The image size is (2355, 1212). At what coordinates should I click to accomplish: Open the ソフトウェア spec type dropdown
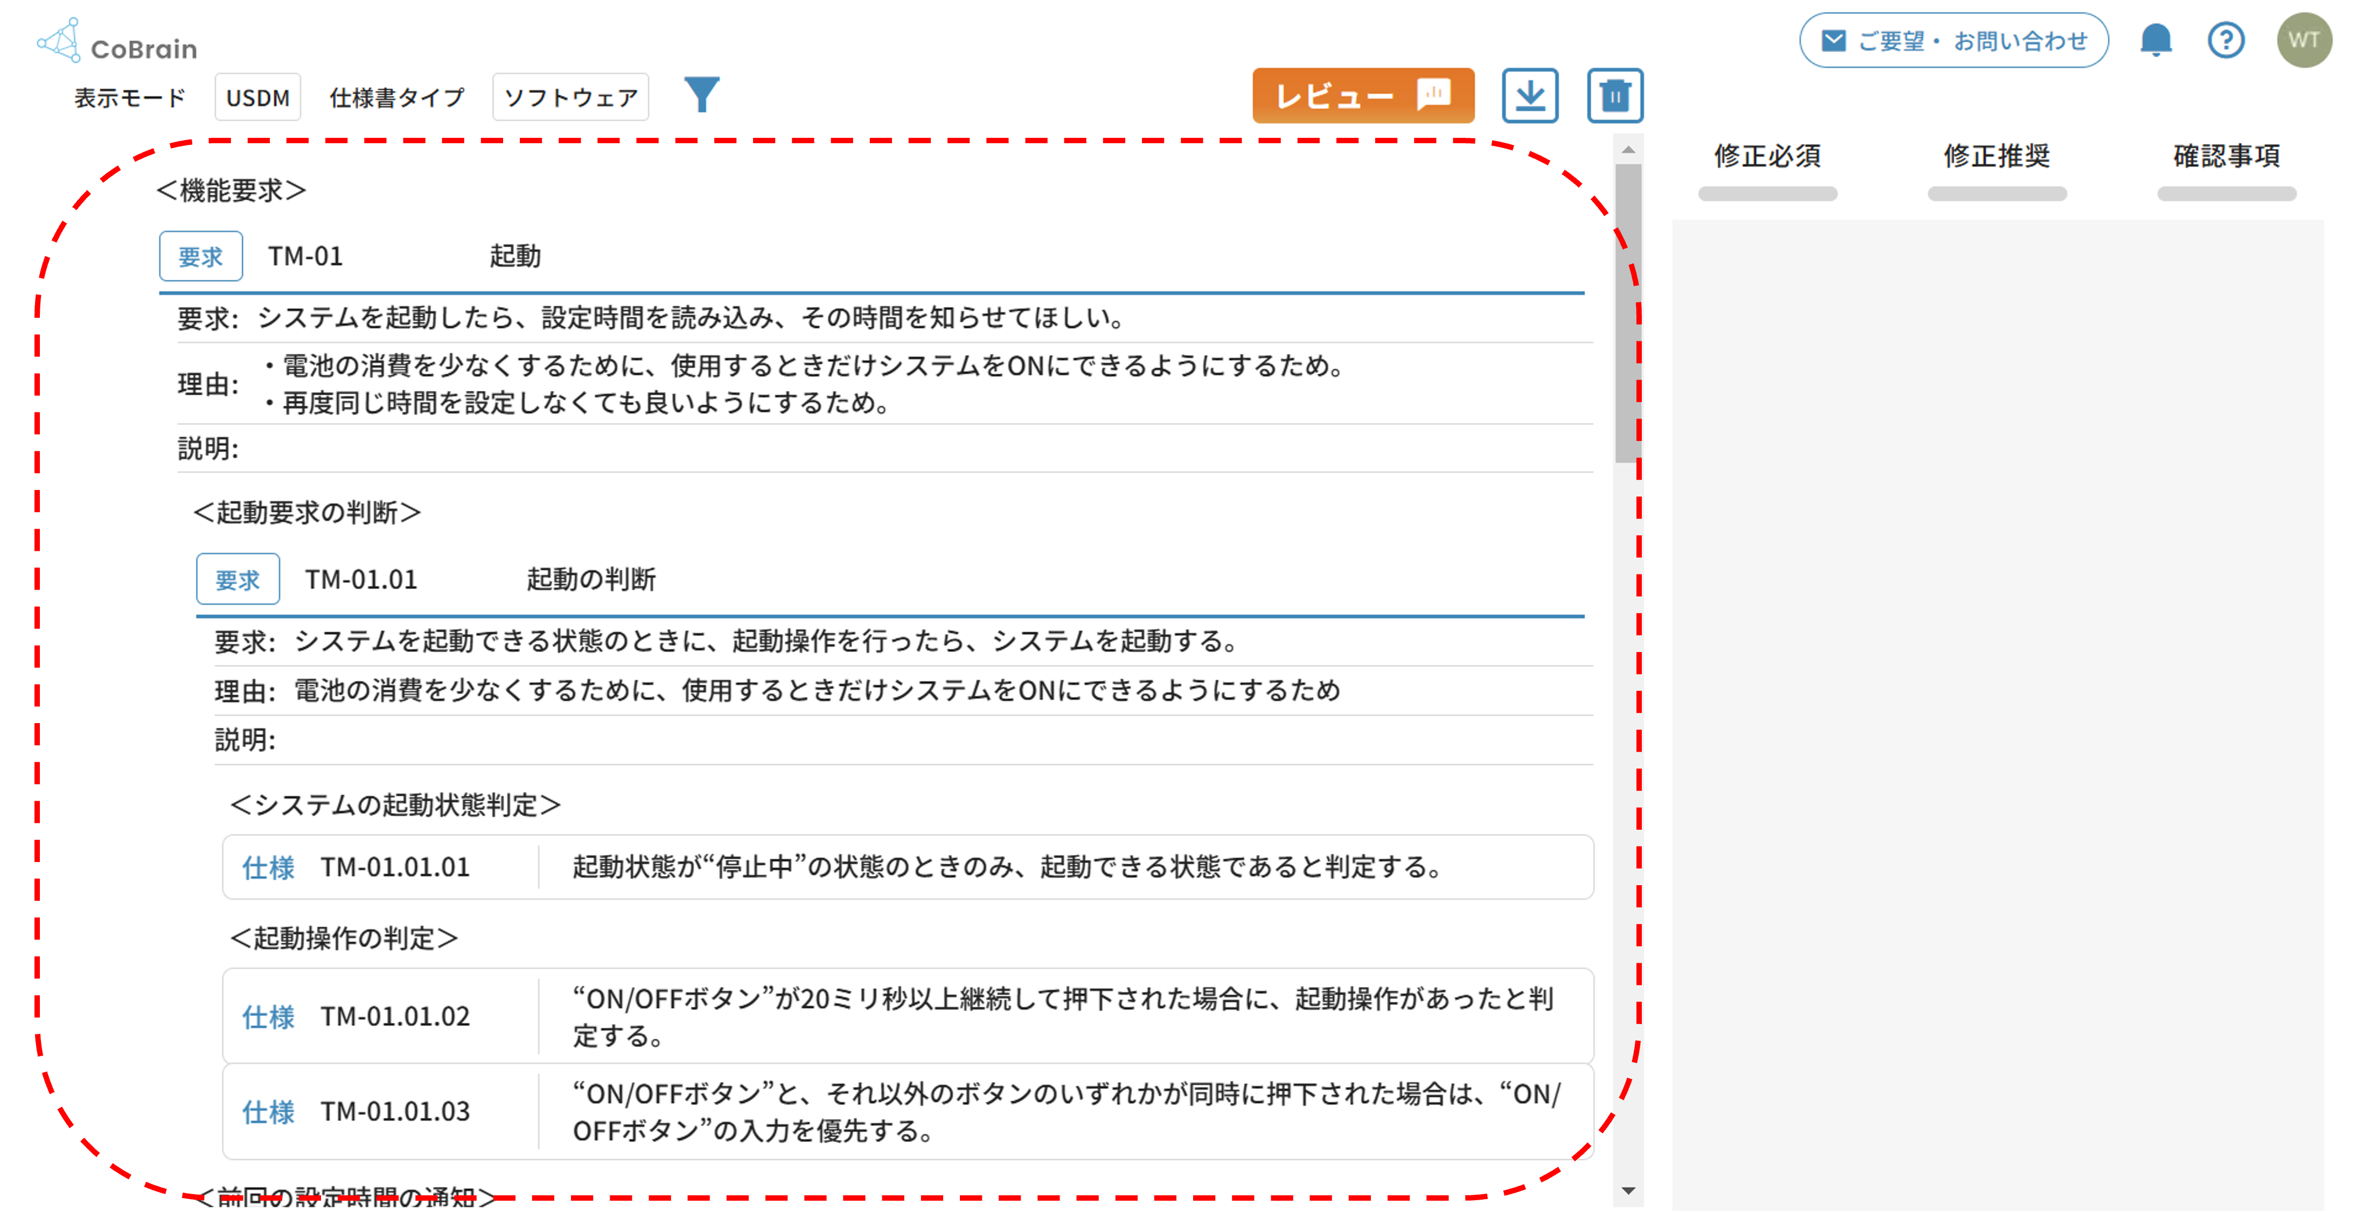(570, 97)
